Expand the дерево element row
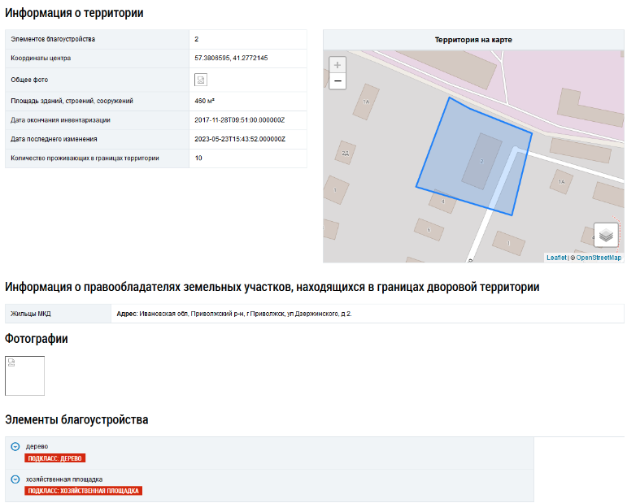627x503 pixels. (x=15, y=447)
